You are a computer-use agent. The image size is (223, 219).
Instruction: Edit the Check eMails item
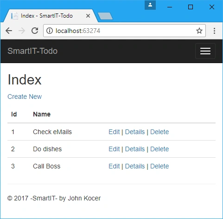click(x=114, y=132)
